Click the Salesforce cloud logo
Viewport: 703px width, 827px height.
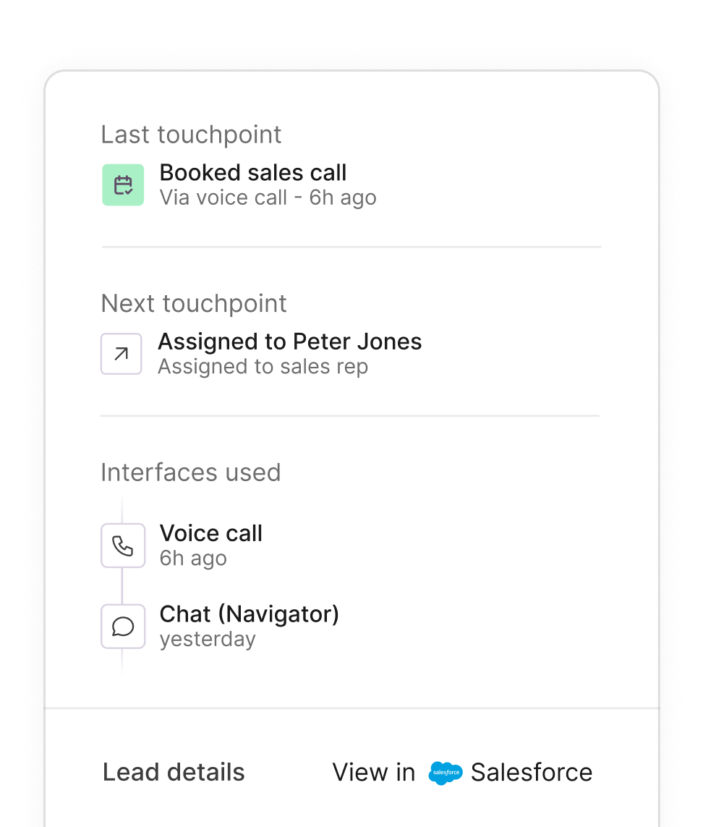pos(445,773)
